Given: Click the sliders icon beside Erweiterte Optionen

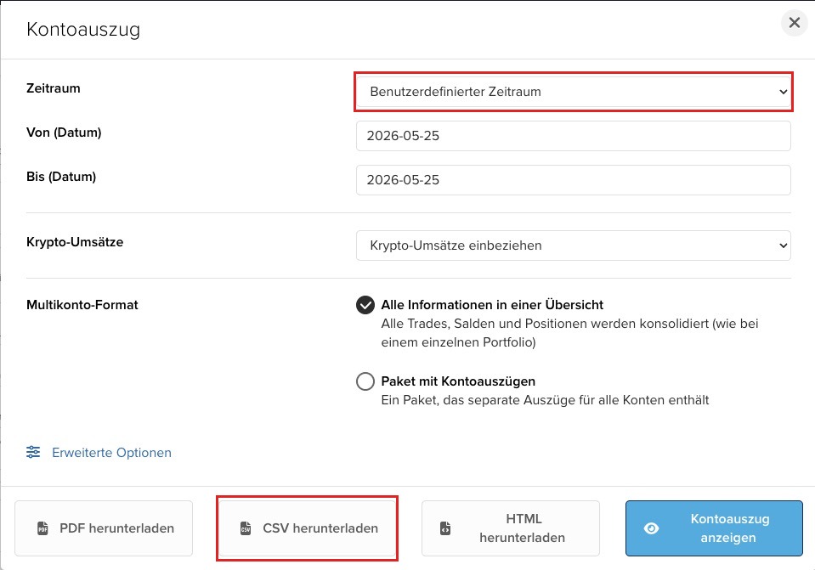Looking at the screenshot, I should coord(33,452).
